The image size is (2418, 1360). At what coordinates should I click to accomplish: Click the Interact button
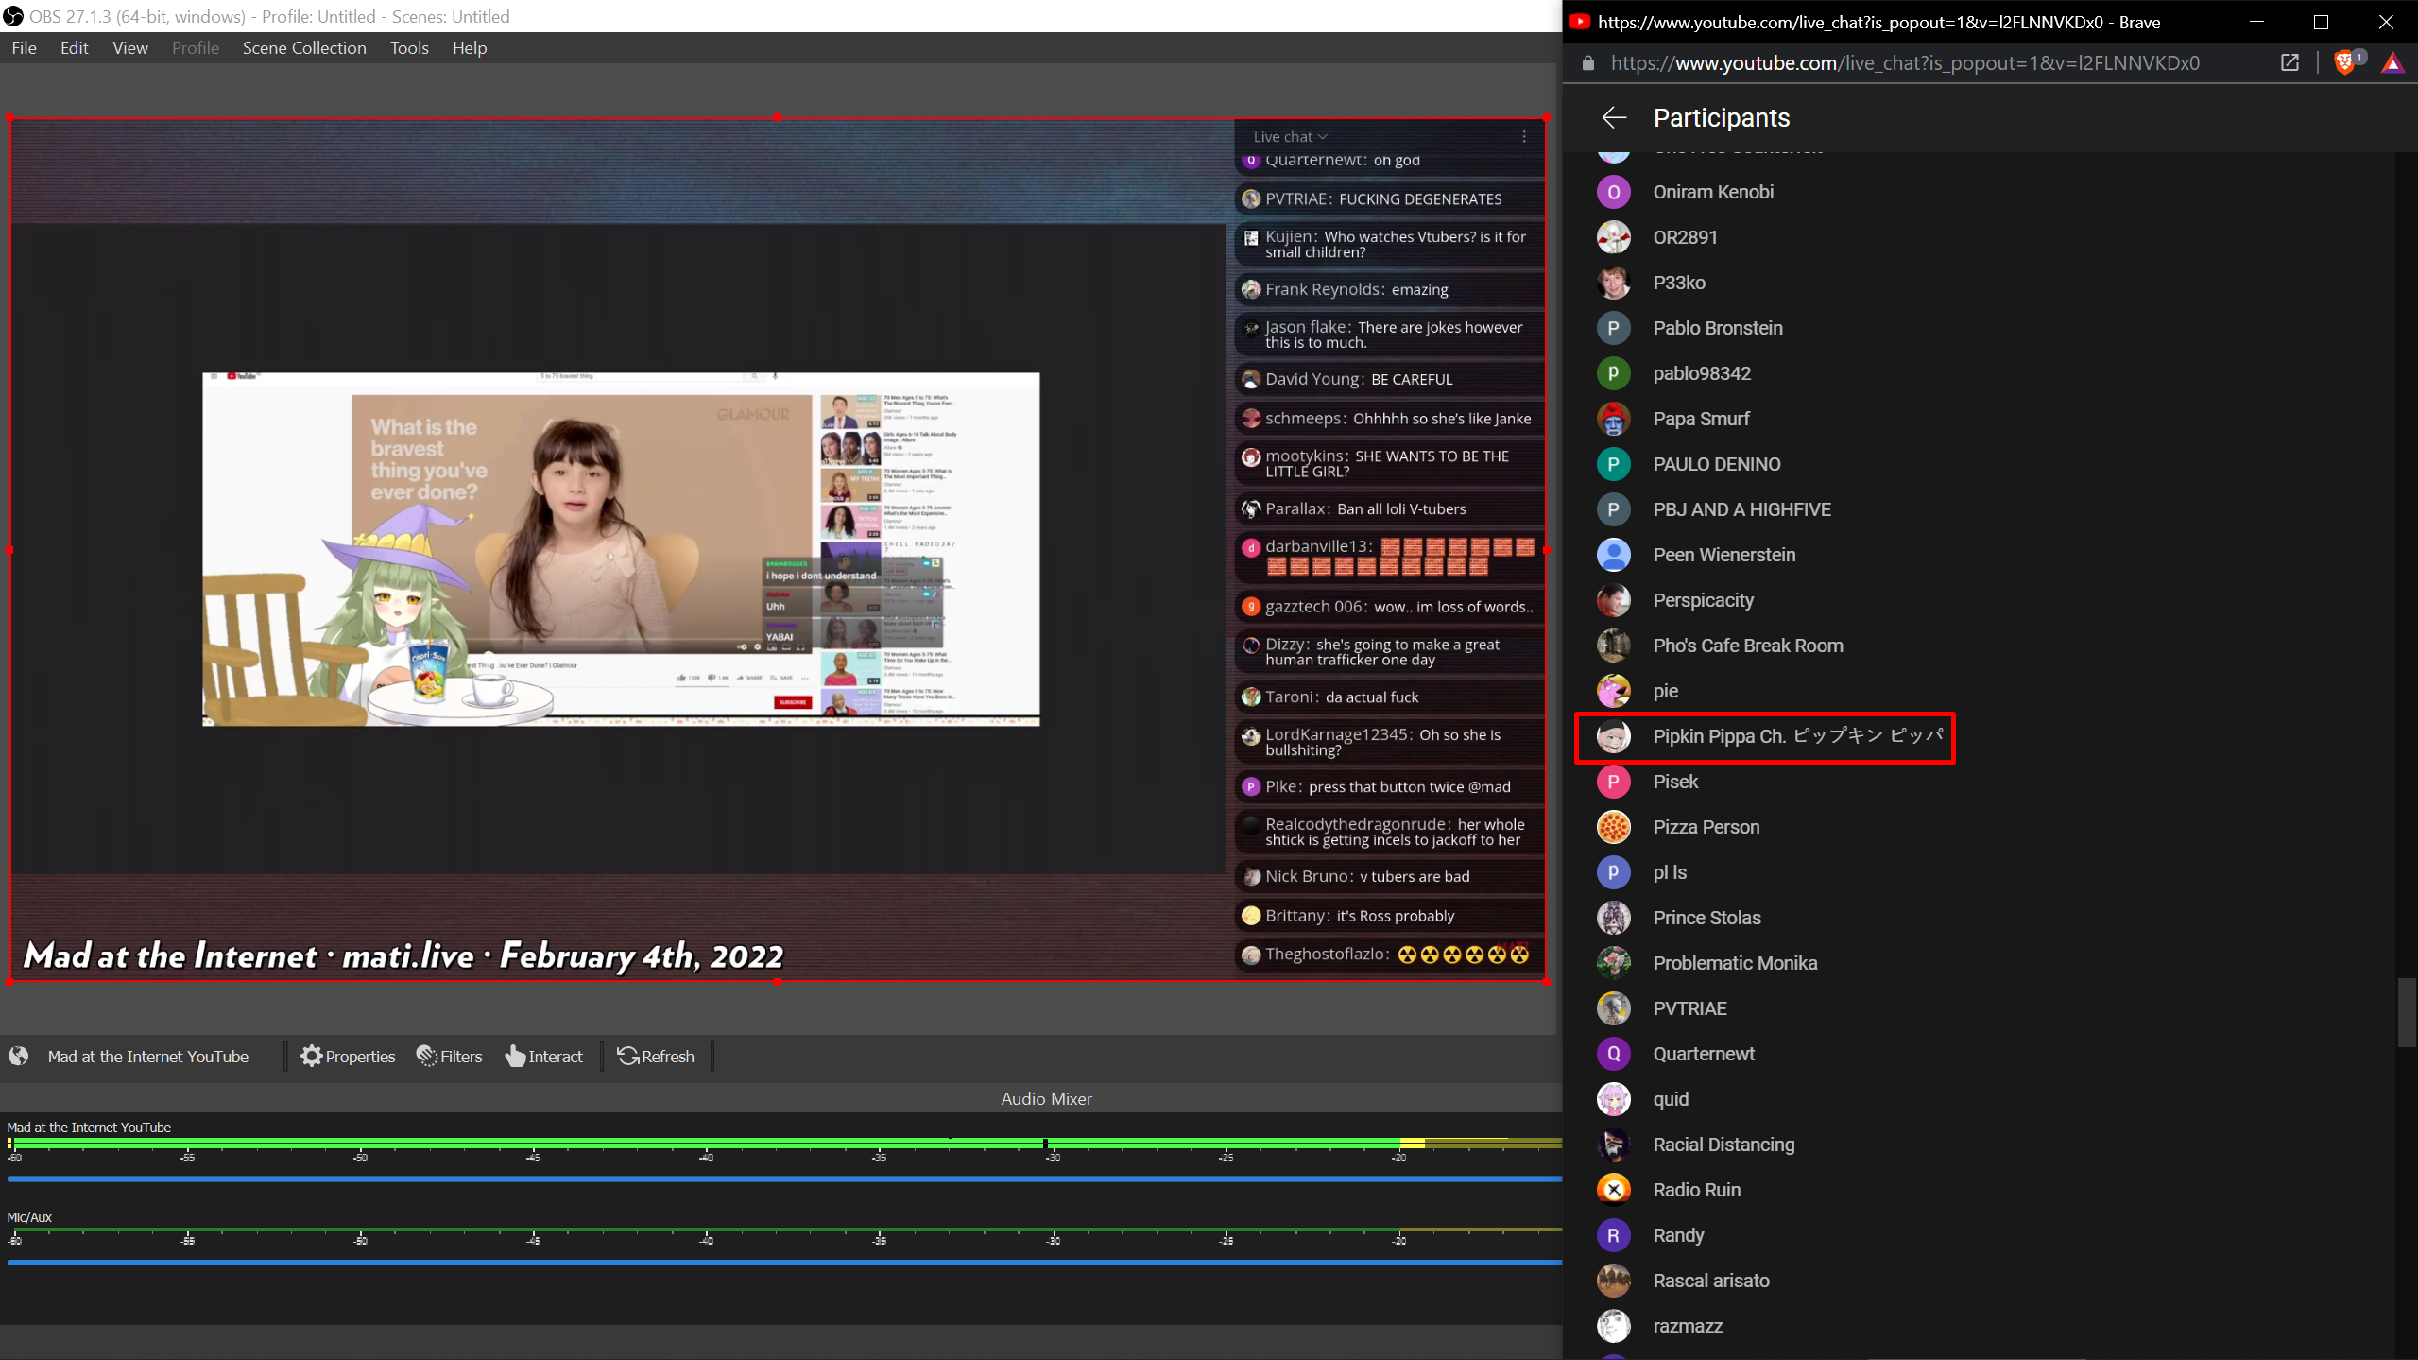544,1056
